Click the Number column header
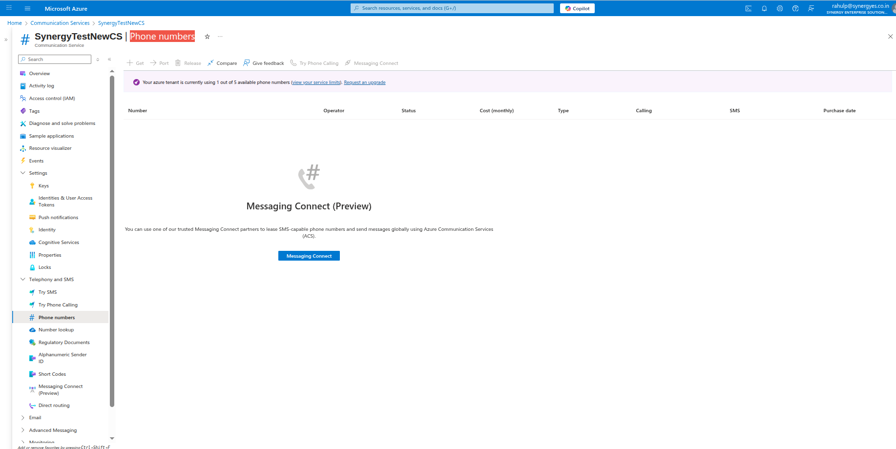 138,110
